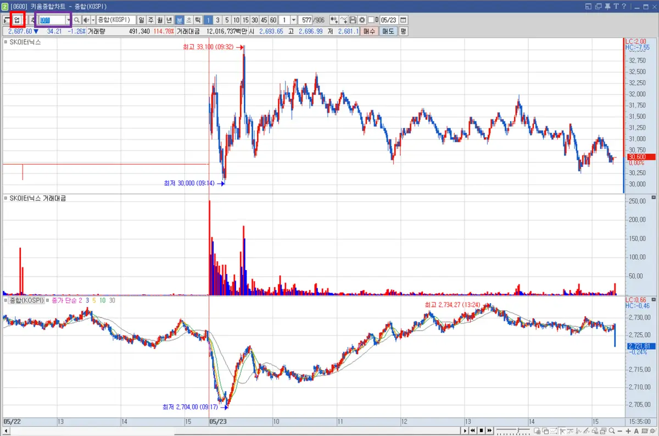Click the pin window icon in title bar
This screenshot has width=659, height=436.
pyautogui.click(x=607, y=6)
